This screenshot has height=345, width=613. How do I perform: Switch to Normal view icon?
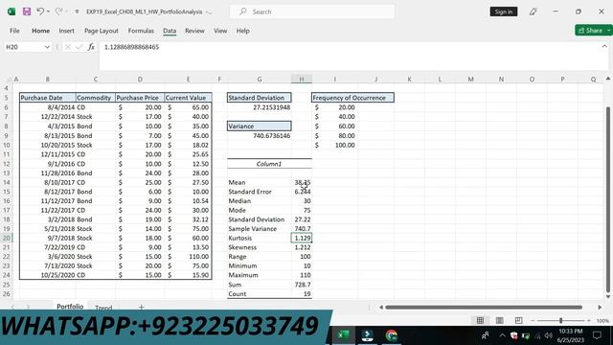480,321
